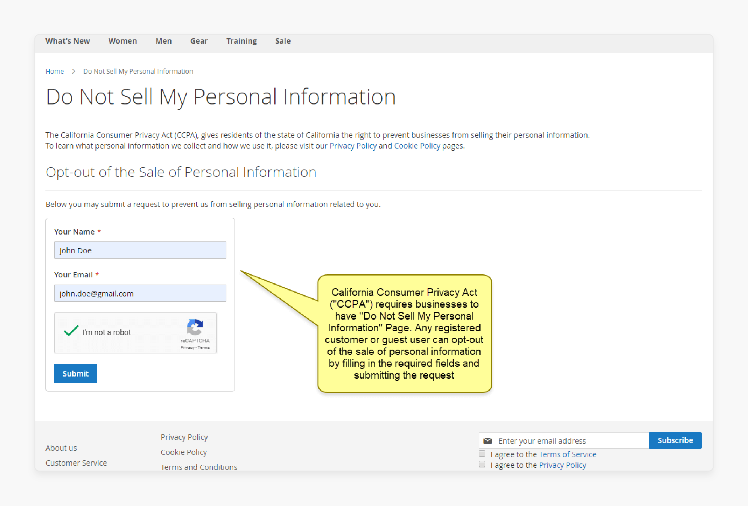Check the agree to Privacy Policy box

(482, 464)
